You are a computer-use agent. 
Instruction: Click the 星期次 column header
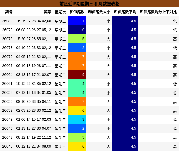click(x=60, y=12)
